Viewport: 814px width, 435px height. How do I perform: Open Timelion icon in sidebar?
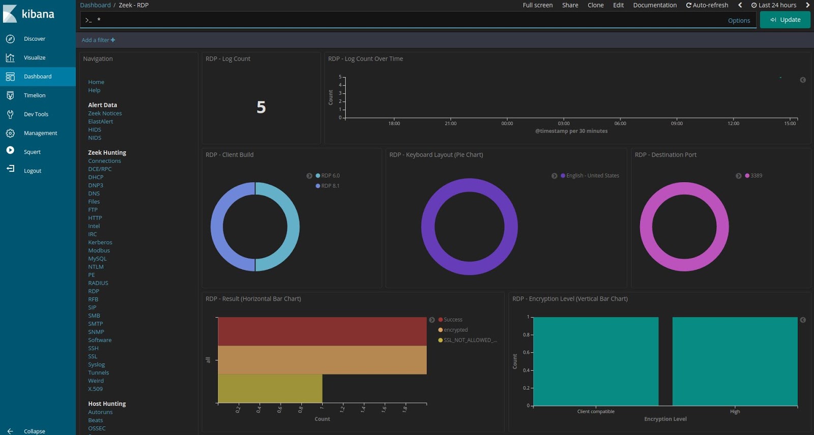(x=10, y=95)
